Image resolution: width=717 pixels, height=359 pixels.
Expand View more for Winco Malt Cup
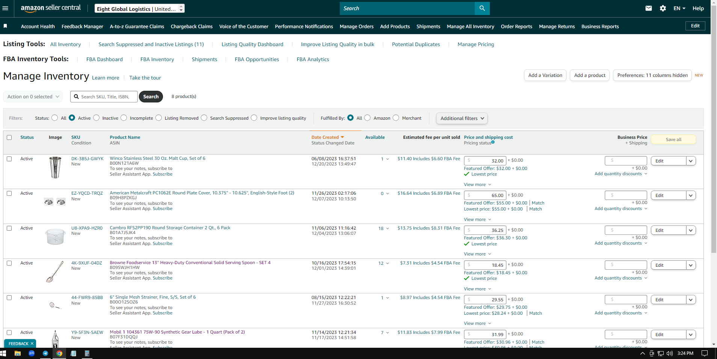pyautogui.click(x=477, y=185)
